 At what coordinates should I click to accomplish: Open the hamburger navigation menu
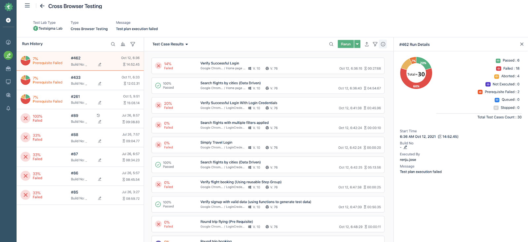click(x=27, y=6)
